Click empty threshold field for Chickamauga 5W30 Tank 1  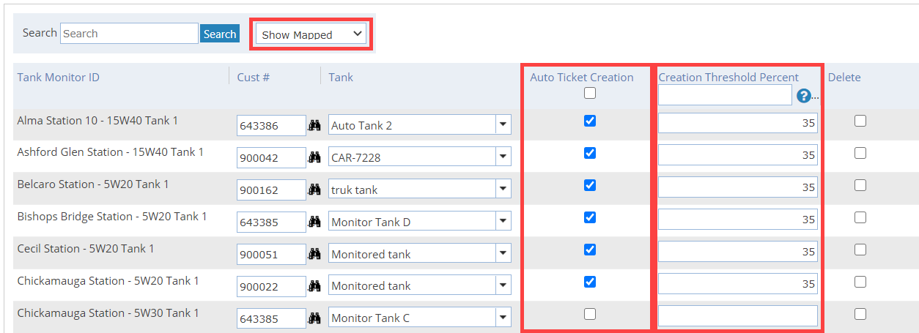pyautogui.click(x=738, y=316)
